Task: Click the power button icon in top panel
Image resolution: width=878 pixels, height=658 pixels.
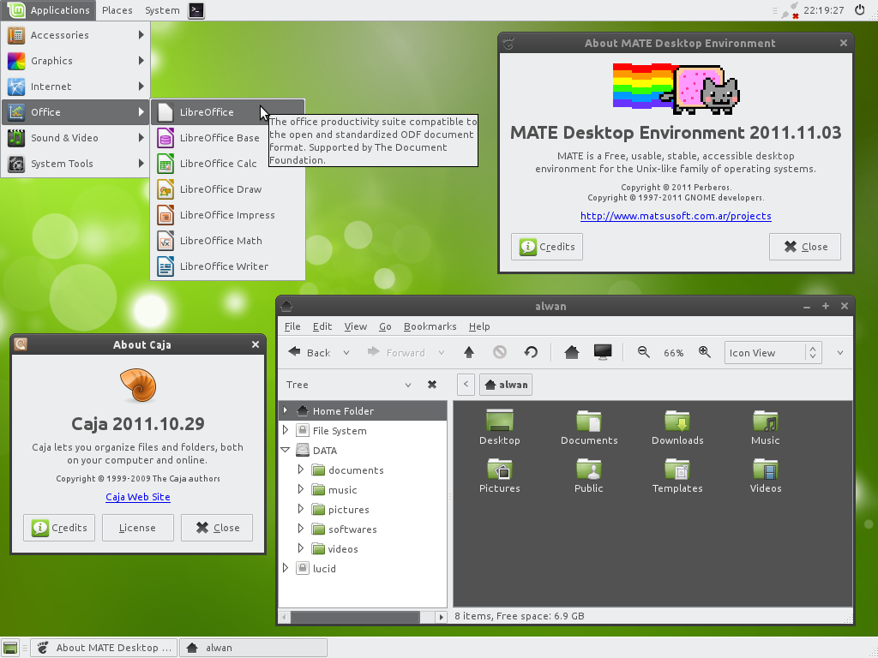Action: point(859,10)
